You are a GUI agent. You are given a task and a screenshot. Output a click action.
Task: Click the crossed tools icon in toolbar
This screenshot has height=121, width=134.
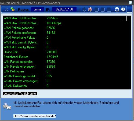[6, 9]
